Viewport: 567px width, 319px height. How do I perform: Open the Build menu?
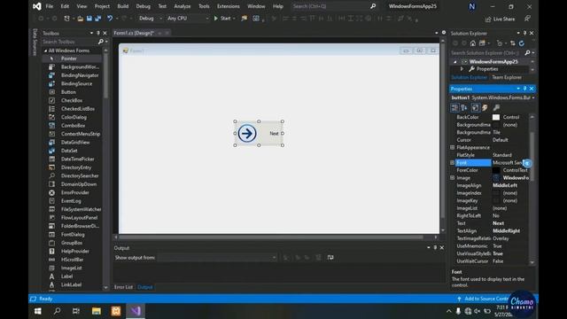(x=123, y=6)
